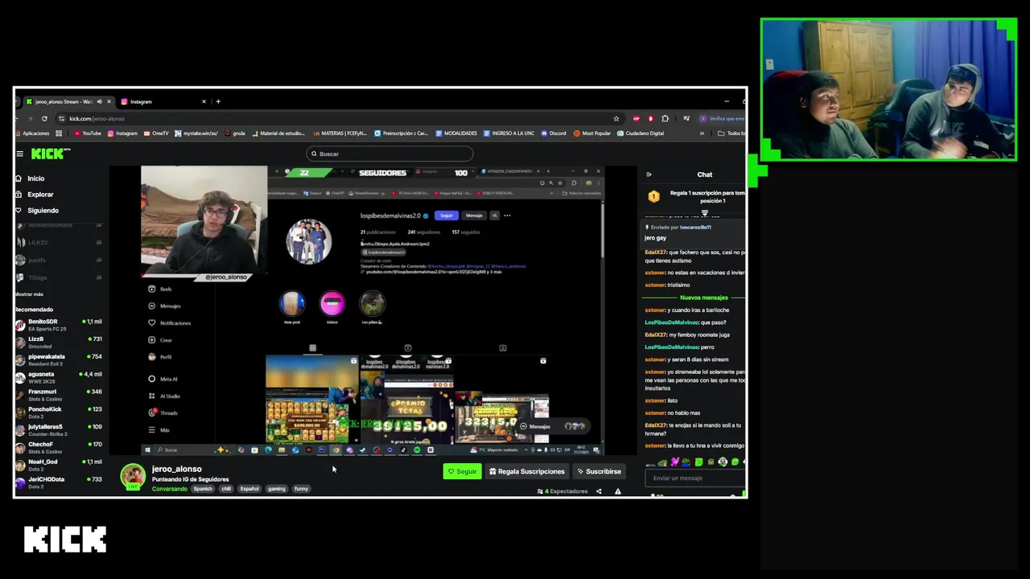1030x579 pixels.
Task: Open the three-dot options on Instagram profile
Action: (507, 216)
